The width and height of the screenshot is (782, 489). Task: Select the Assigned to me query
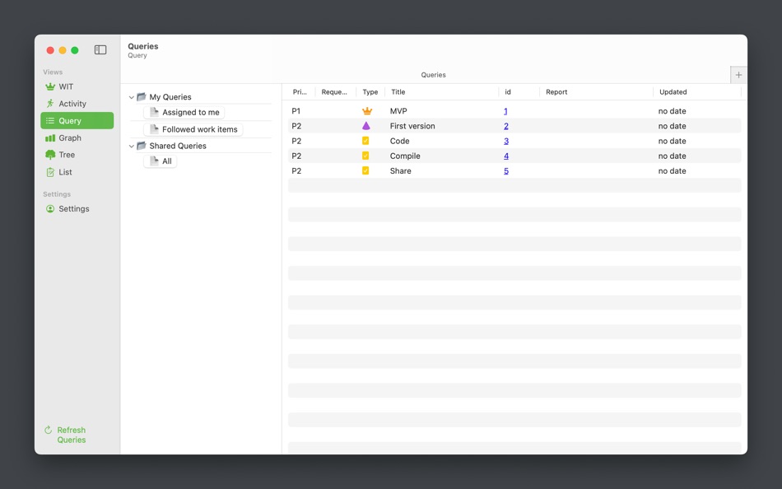coord(184,112)
